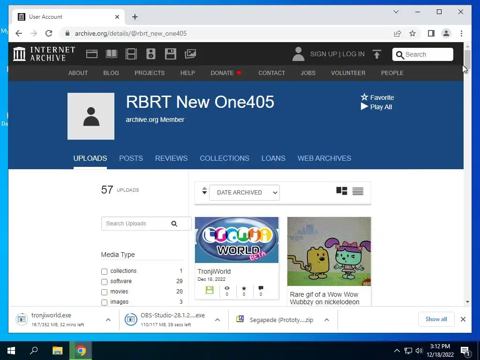Click SIGN UP link
480x360 pixels.
(x=323, y=54)
